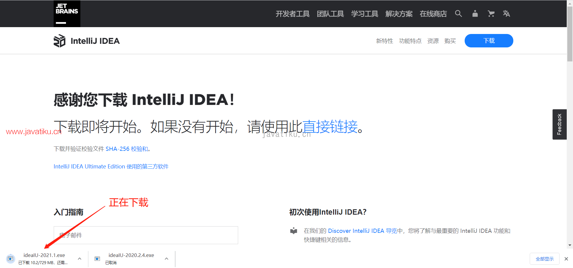This screenshot has width=573, height=268.
Task: Click the blue 下载 button
Action: pyautogui.click(x=489, y=41)
